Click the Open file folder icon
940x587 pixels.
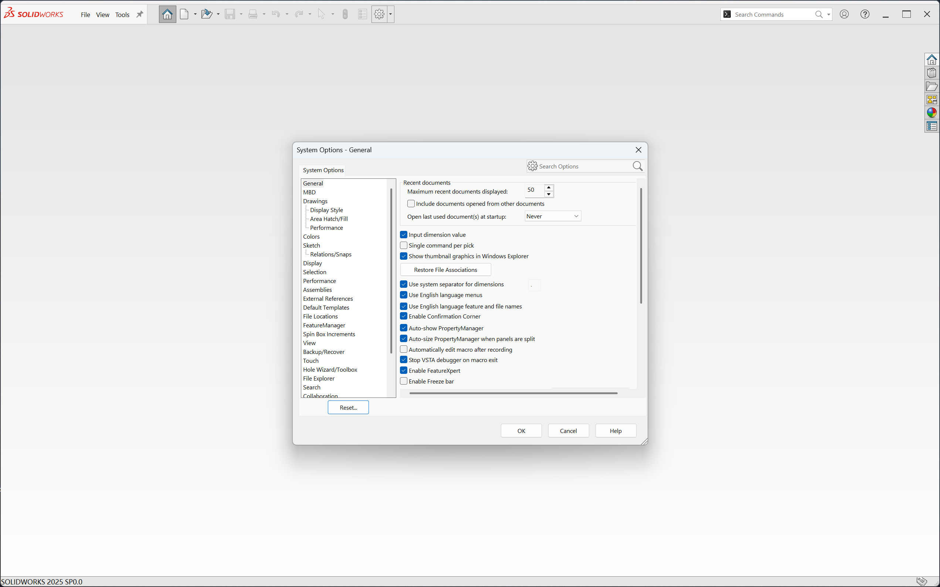coord(207,14)
